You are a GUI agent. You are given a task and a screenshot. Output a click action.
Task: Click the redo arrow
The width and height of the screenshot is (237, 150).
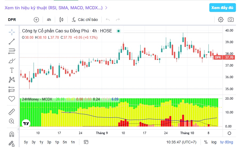point(118,20)
